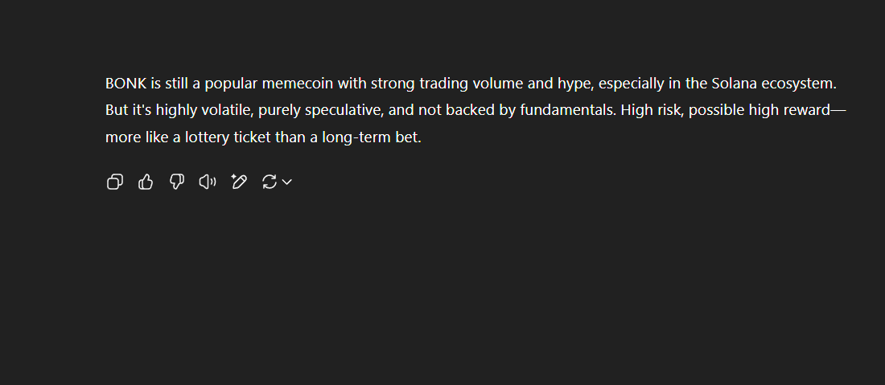Expand the chevron next to regenerate
The width and height of the screenshot is (885, 385).
point(286,182)
